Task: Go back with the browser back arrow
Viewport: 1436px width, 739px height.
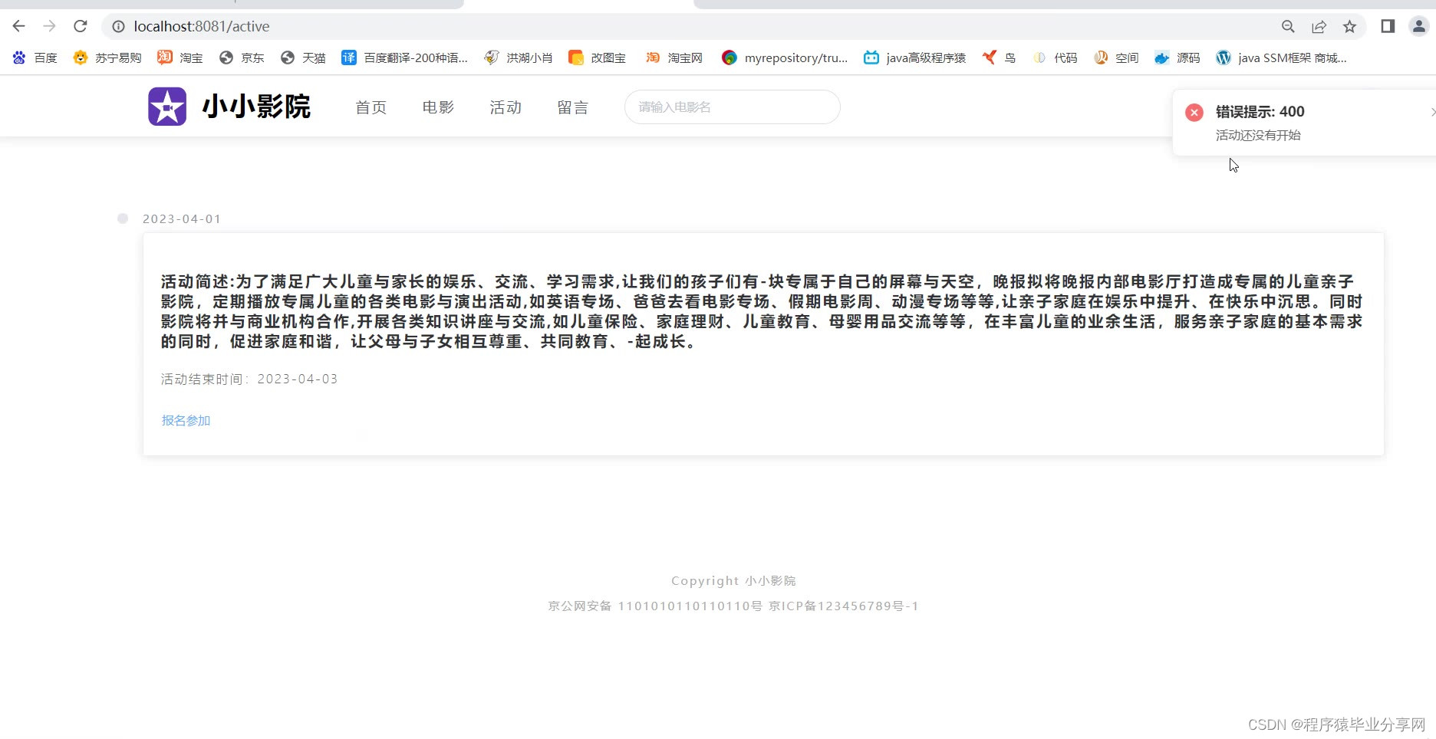Action: [19, 26]
